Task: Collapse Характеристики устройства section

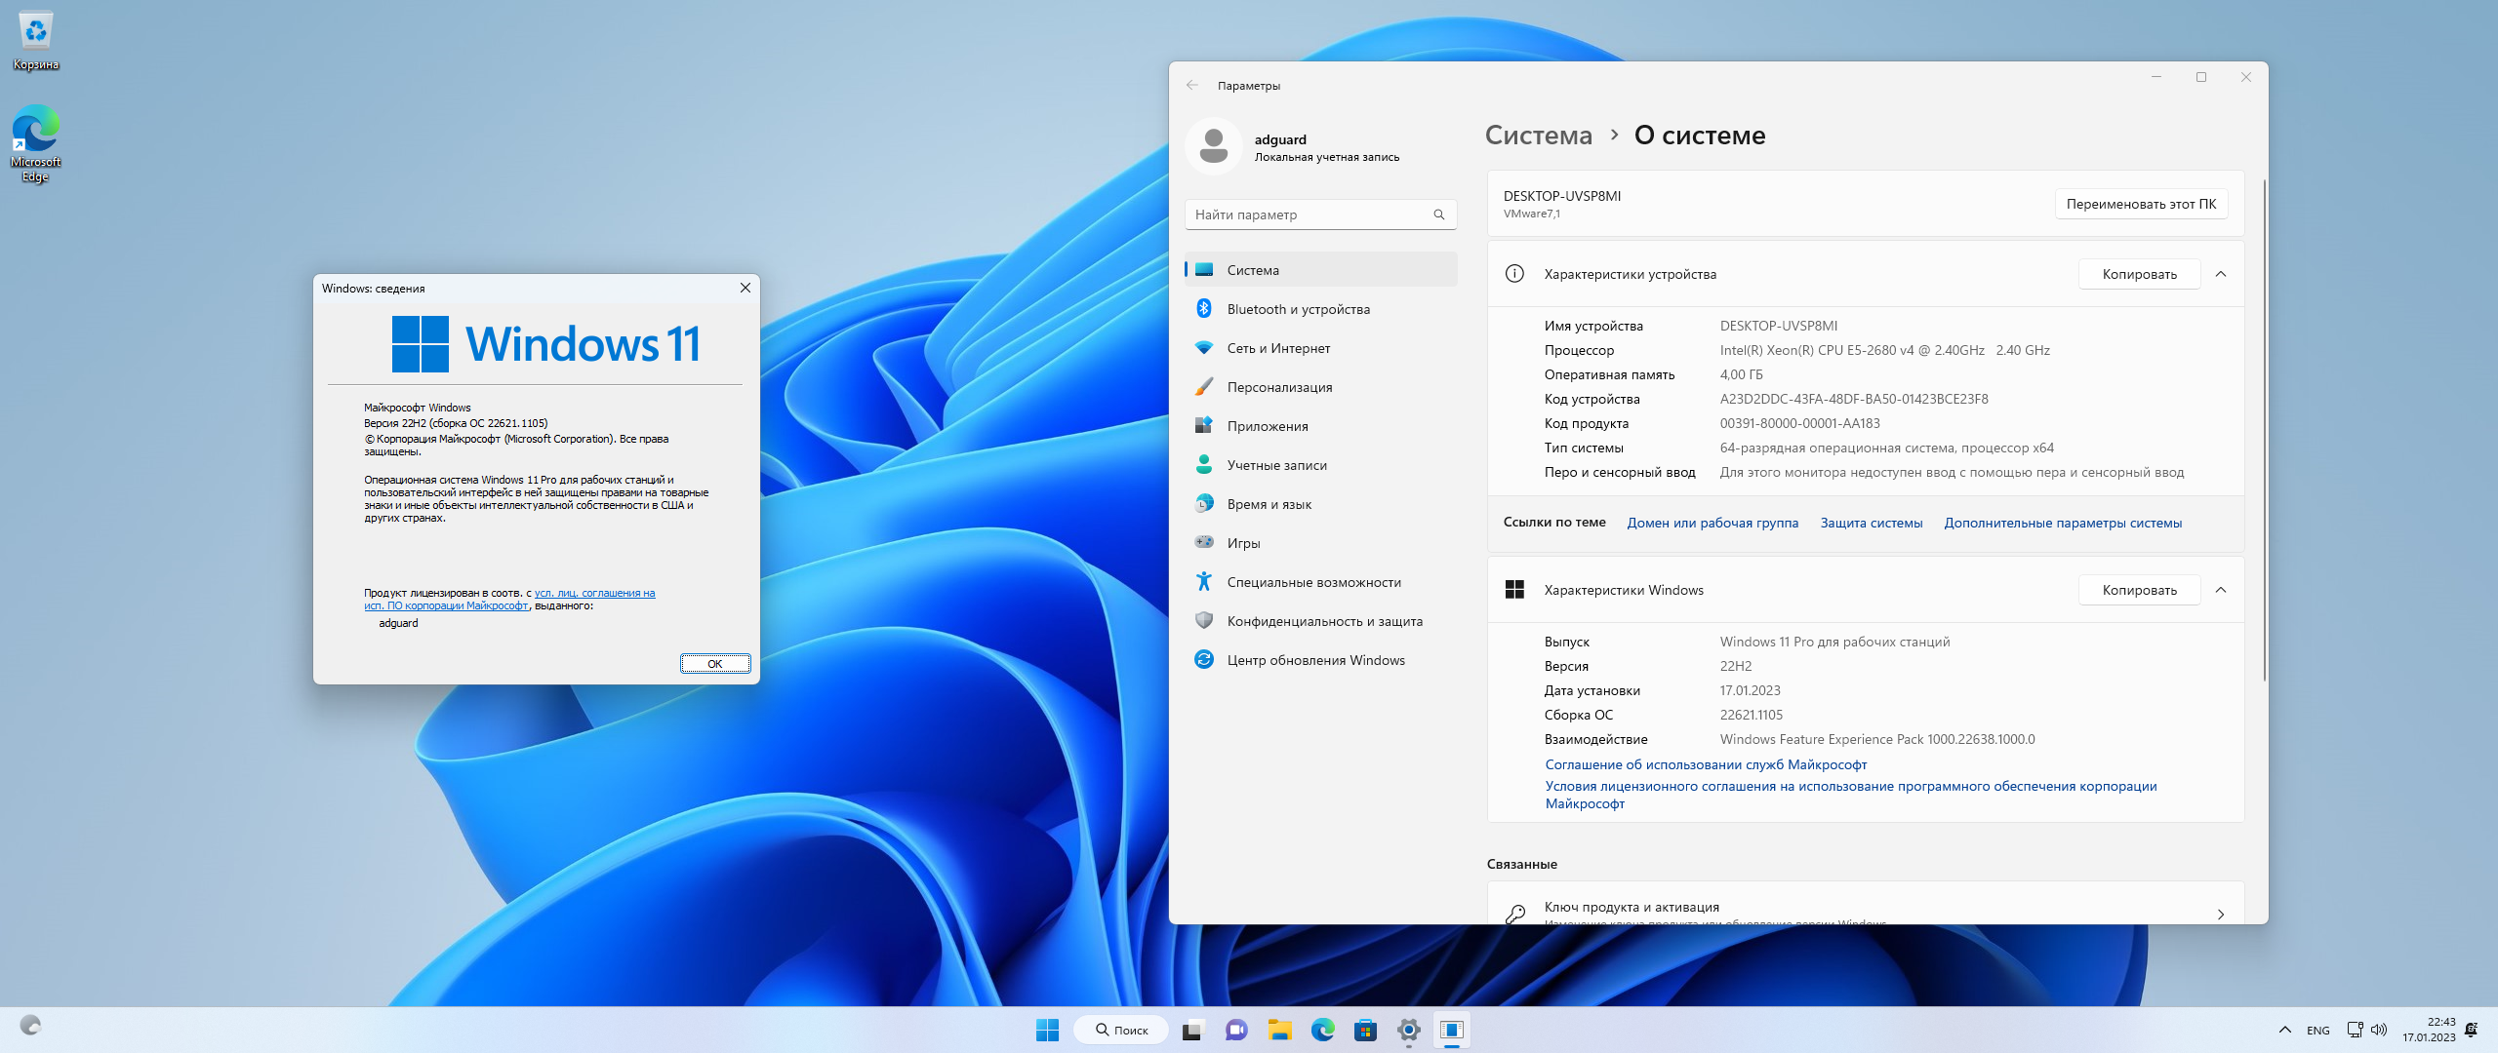Action: pos(2221,274)
